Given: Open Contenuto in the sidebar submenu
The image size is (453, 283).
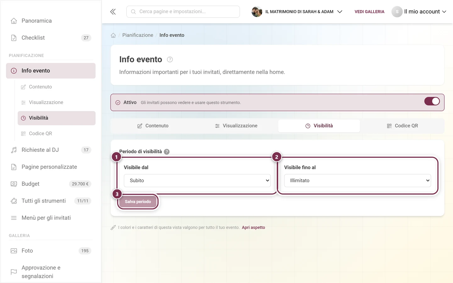Looking at the screenshot, I should 57,87.
